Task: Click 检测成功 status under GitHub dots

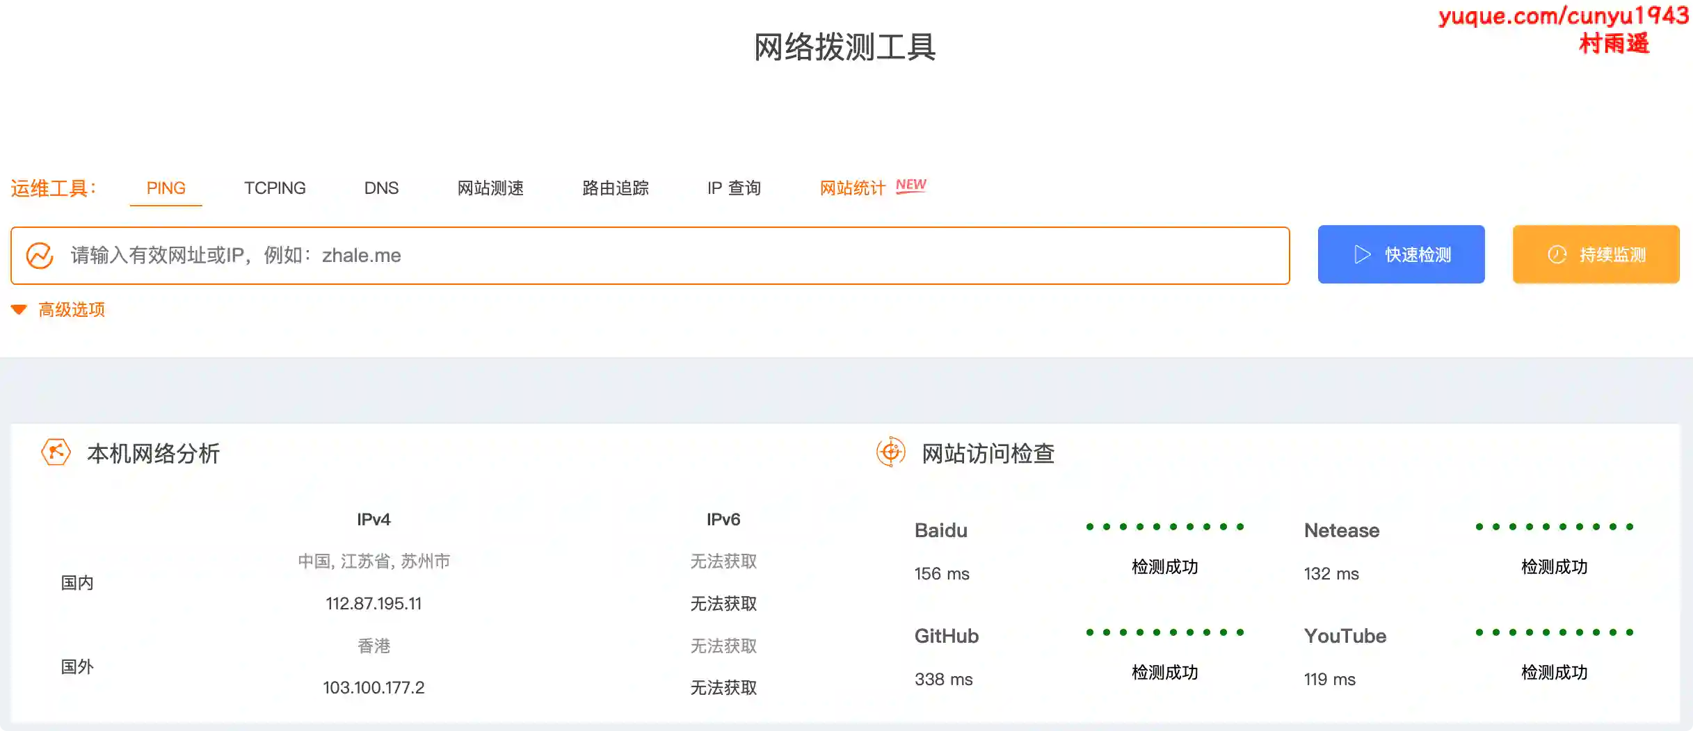Action: pos(1165,672)
